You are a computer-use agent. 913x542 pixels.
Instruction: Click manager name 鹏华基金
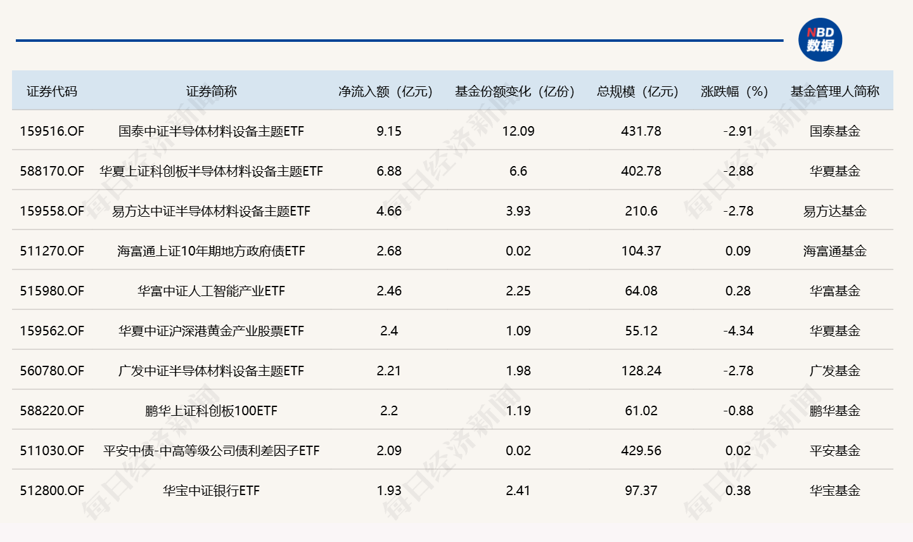tap(835, 411)
